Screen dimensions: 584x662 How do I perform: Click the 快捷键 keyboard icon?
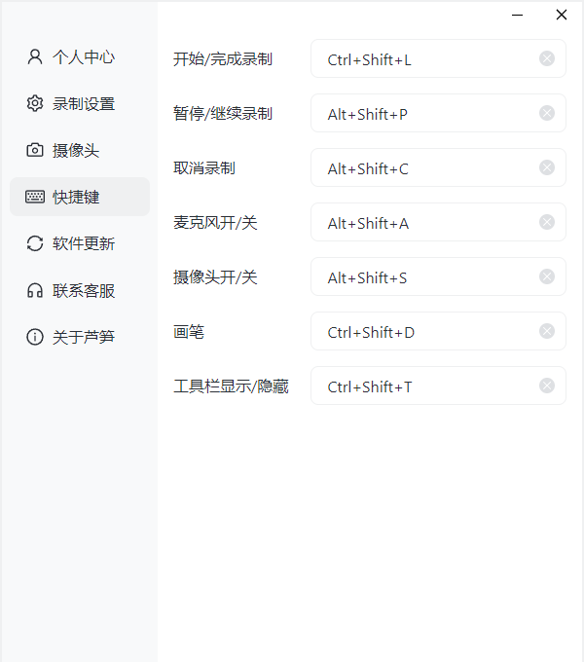coord(35,197)
